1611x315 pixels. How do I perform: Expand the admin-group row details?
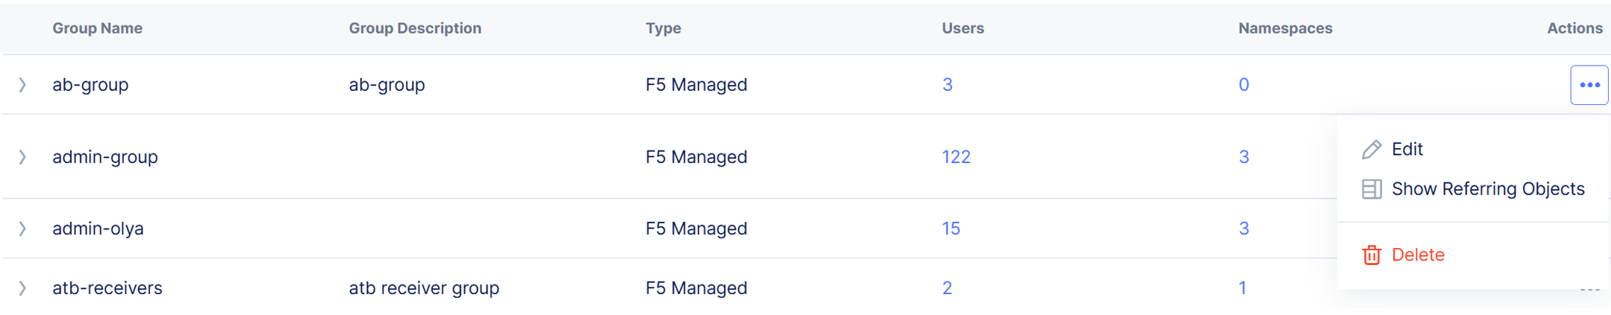coord(22,157)
